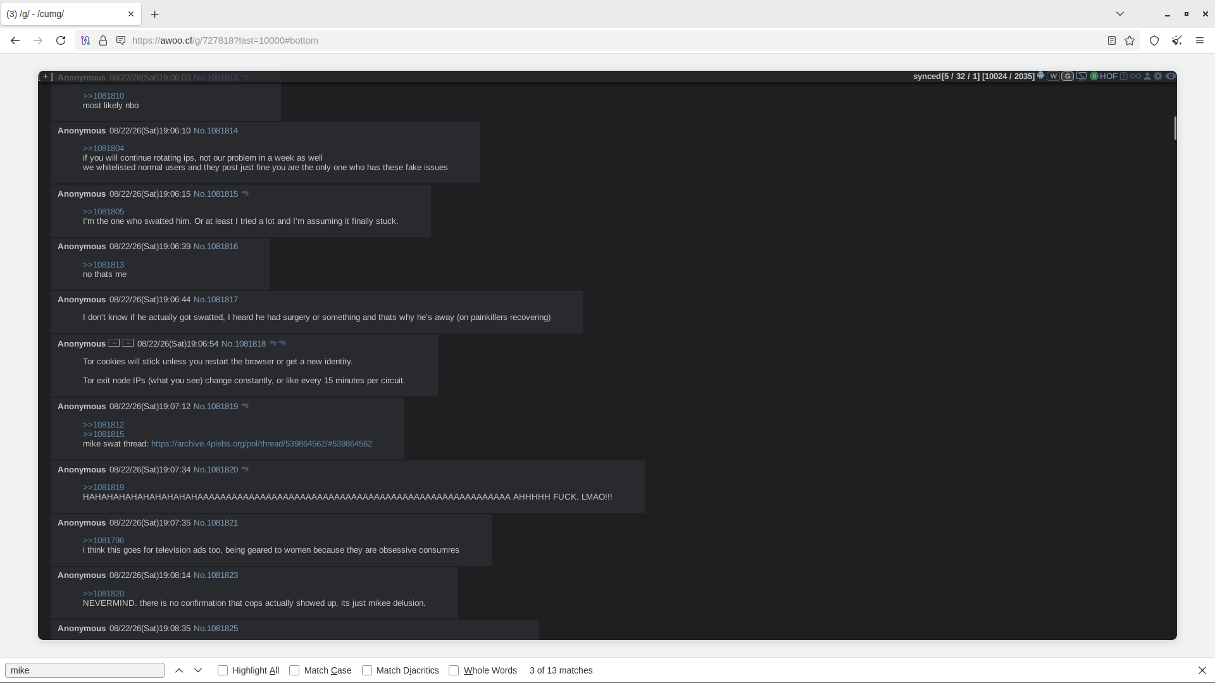Viewport: 1215px width, 683px height.
Task: Click the browser forward arrow
Action: [x=38, y=40]
